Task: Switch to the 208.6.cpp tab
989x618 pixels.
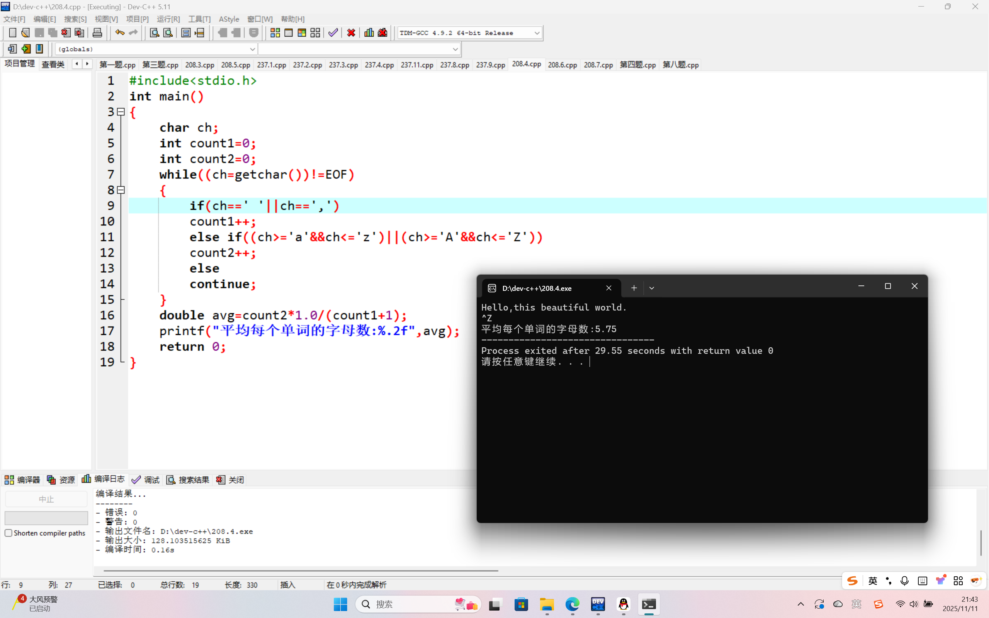Action: 562,65
